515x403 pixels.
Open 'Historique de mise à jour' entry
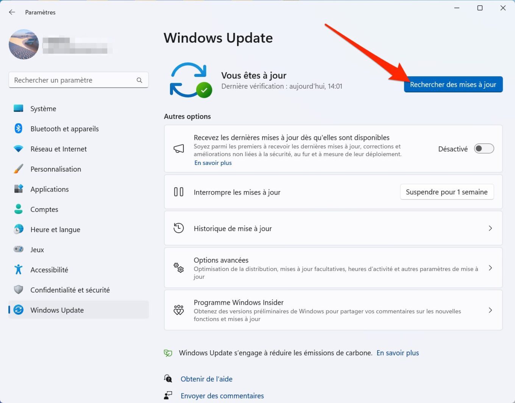[x=333, y=228]
